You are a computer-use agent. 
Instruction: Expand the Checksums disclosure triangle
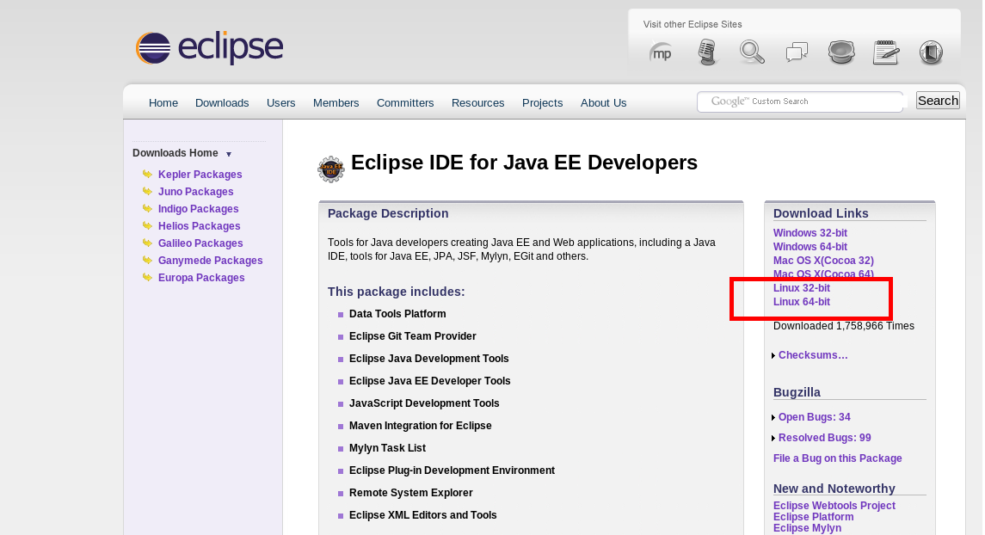click(x=773, y=356)
